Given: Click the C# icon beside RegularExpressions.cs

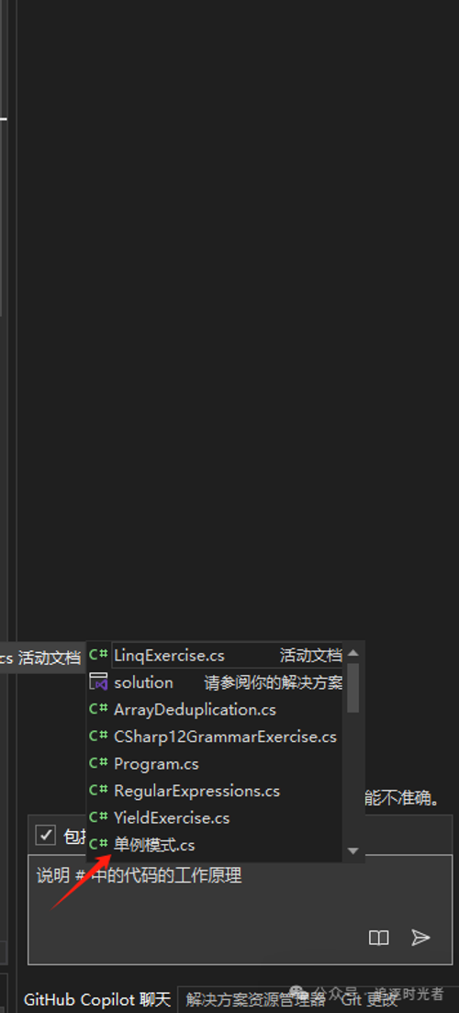Looking at the screenshot, I should coord(99,790).
